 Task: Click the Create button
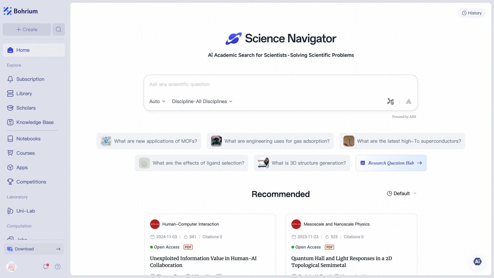tap(27, 30)
